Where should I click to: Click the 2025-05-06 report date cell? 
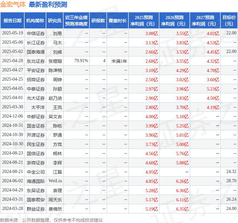[12, 42]
